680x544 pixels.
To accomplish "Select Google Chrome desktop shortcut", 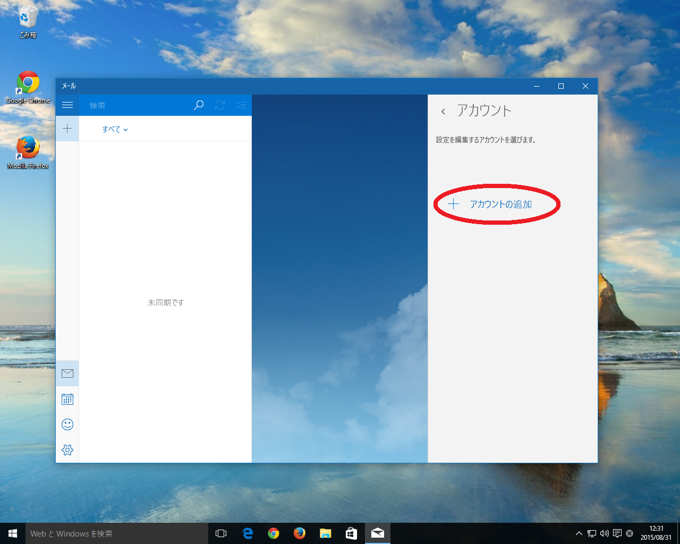I will click(x=28, y=88).
